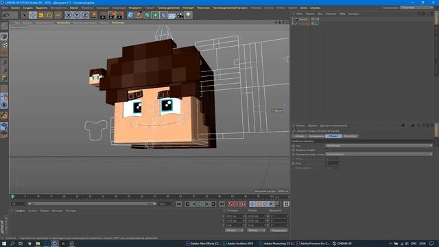Toggle X axis lock button
The height and width of the screenshot is (247, 439).
pos(69,15)
